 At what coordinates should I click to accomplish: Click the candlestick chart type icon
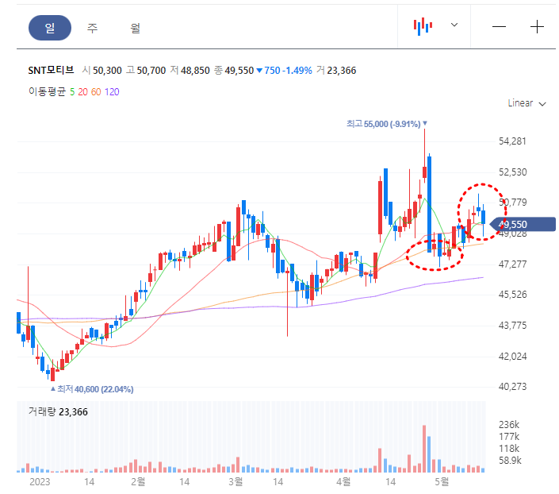pos(423,26)
